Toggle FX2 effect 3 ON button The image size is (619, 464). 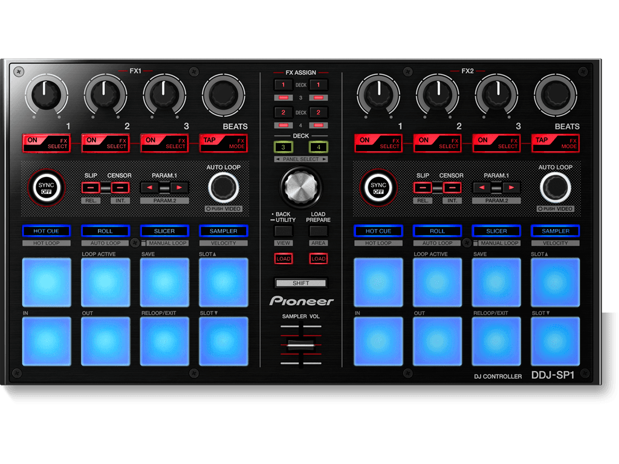(x=497, y=143)
